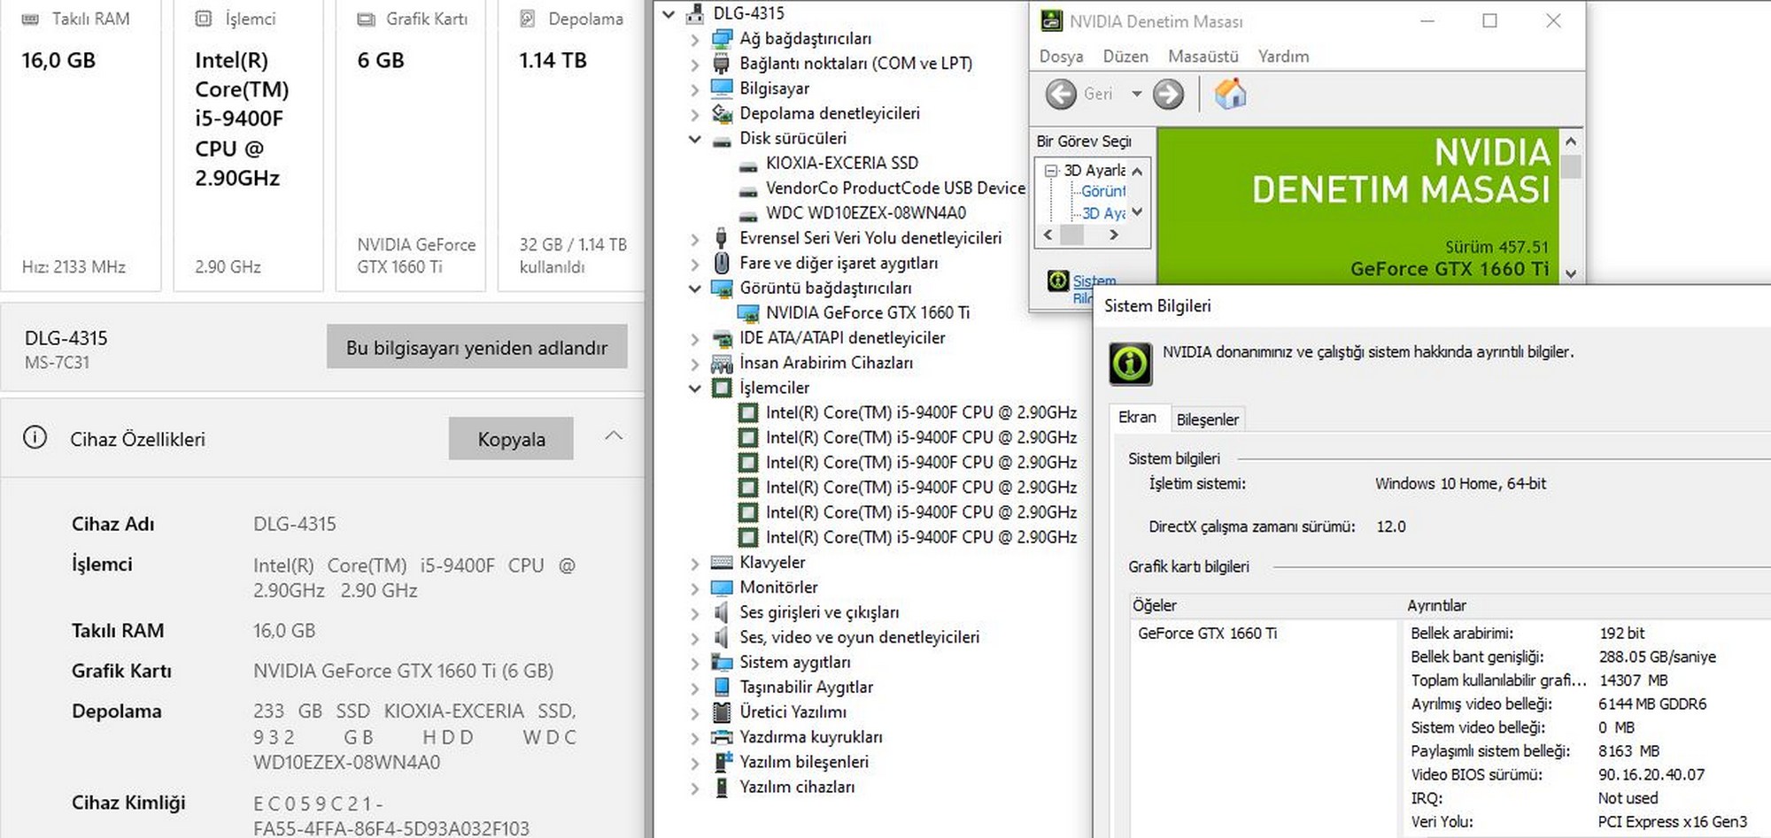Viewport: 1771px width, 838px height.
Task: Collapse the Disk sürücüleri tree node
Action: 695,139
